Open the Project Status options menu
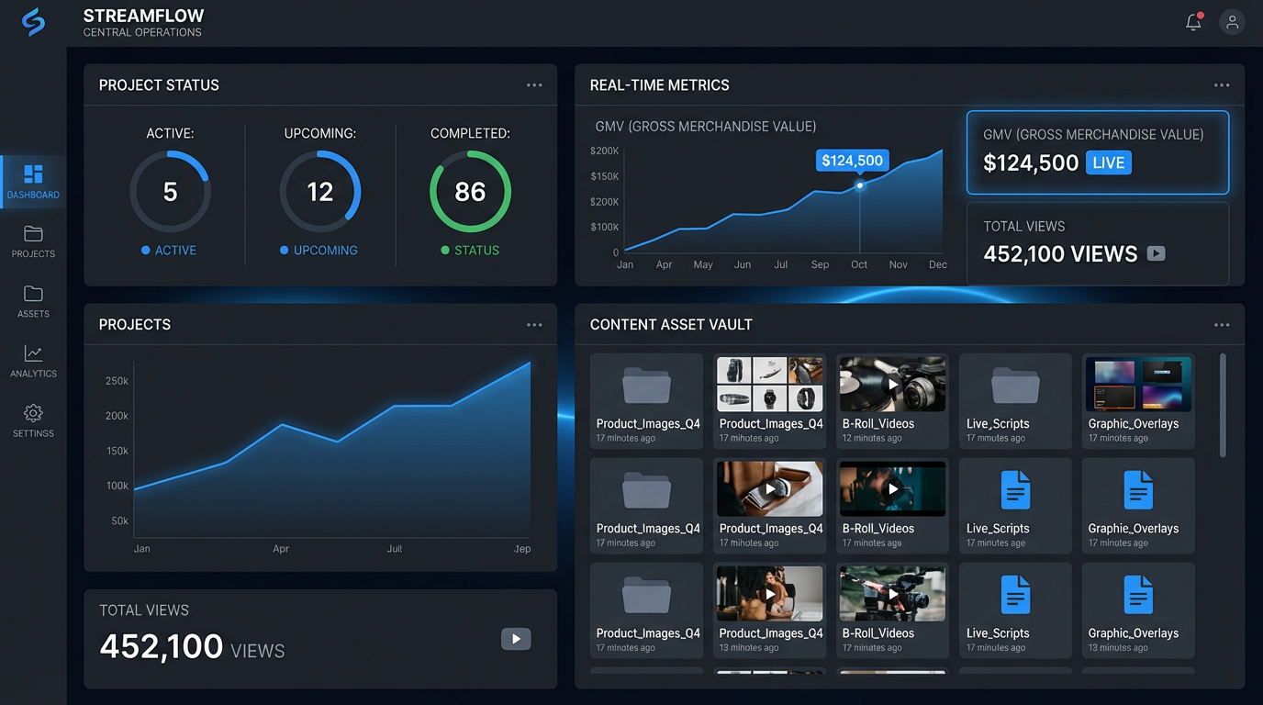The width and height of the screenshot is (1263, 705). click(534, 84)
